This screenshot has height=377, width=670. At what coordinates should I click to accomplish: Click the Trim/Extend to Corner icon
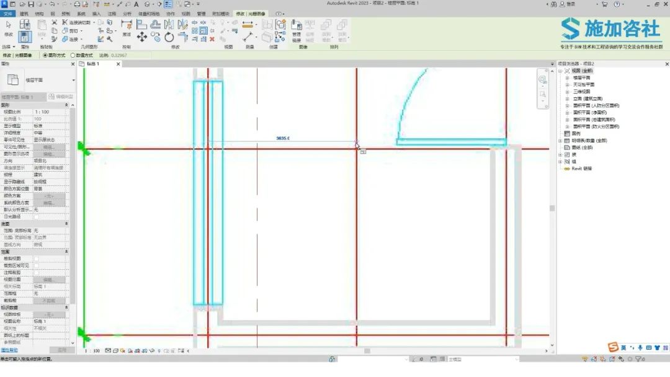pos(183,37)
